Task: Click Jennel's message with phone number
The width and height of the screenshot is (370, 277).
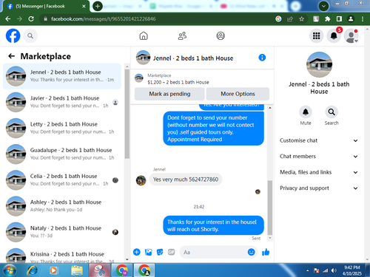Action: coord(186,179)
